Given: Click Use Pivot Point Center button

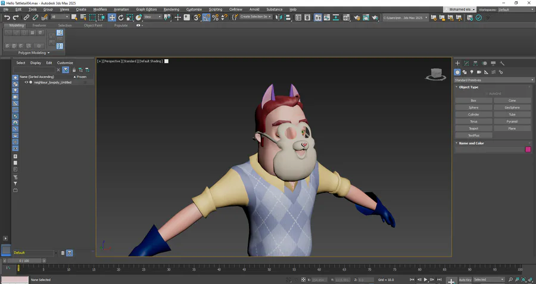Looking at the screenshot, I should pyautogui.click(x=167, y=17).
